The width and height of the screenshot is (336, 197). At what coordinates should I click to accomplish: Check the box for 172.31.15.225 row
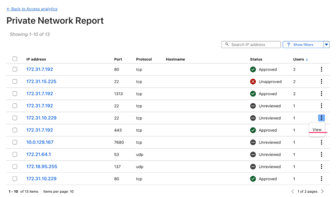click(x=15, y=82)
